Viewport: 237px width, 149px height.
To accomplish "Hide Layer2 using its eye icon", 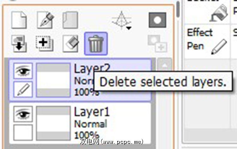I will 23,71.
